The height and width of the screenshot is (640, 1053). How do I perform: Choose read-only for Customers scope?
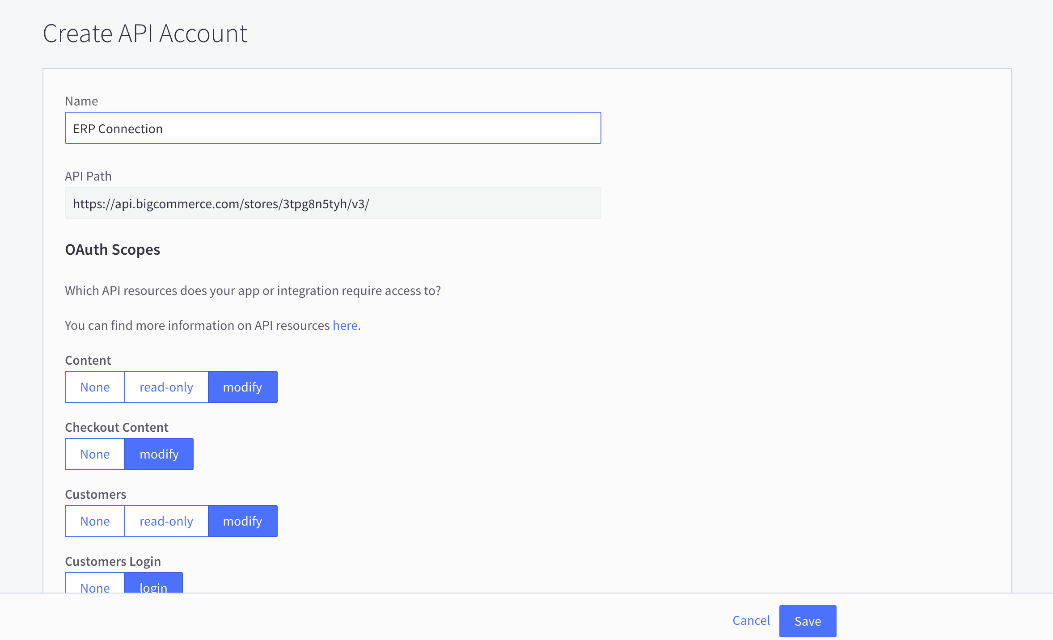click(166, 521)
